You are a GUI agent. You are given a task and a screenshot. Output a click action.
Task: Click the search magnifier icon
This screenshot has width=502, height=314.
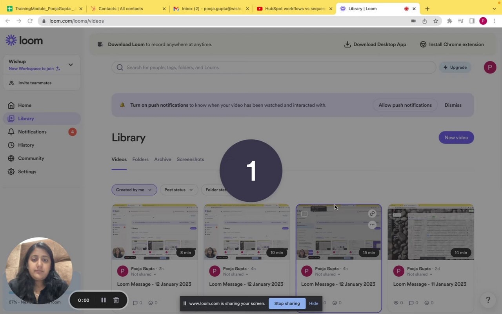pyautogui.click(x=120, y=68)
